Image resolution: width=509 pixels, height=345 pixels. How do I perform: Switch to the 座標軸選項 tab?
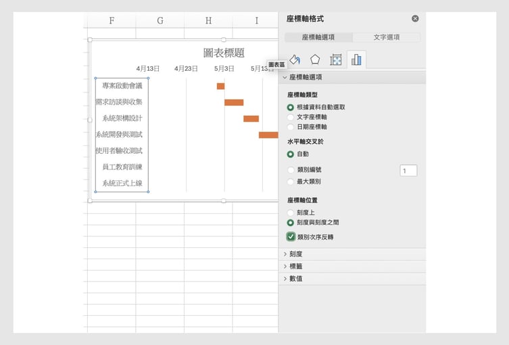coord(318,37)
